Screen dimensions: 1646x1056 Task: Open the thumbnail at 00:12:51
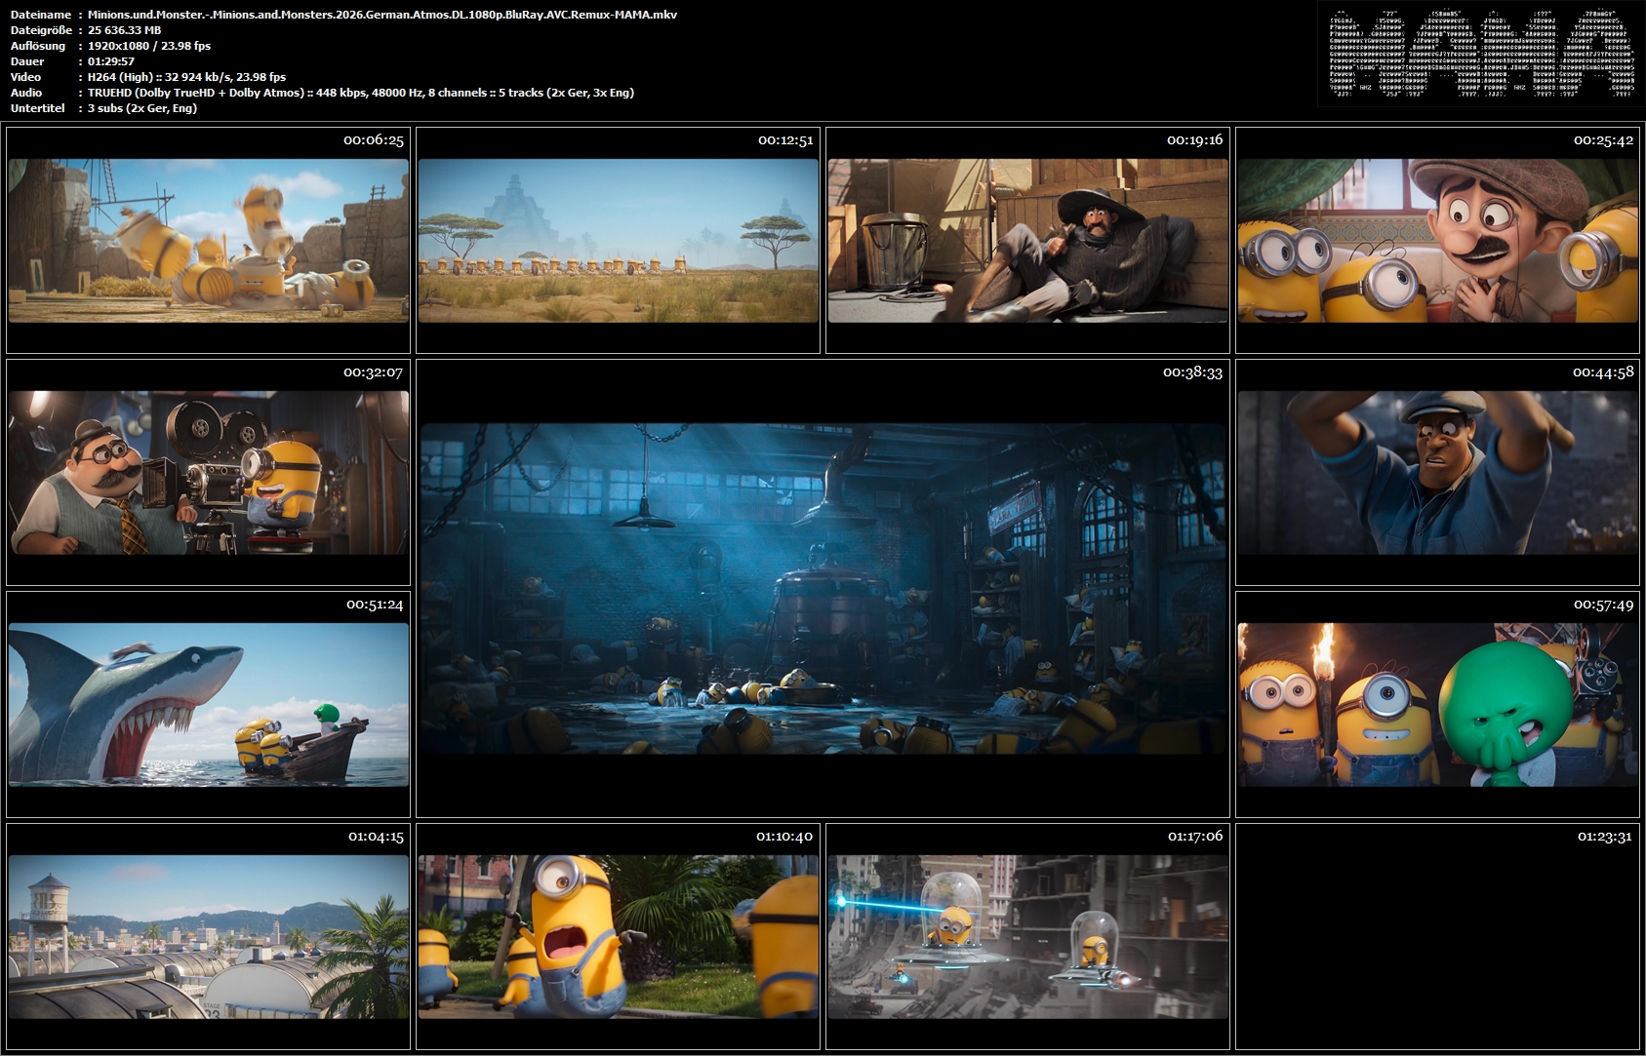(619, 241)
